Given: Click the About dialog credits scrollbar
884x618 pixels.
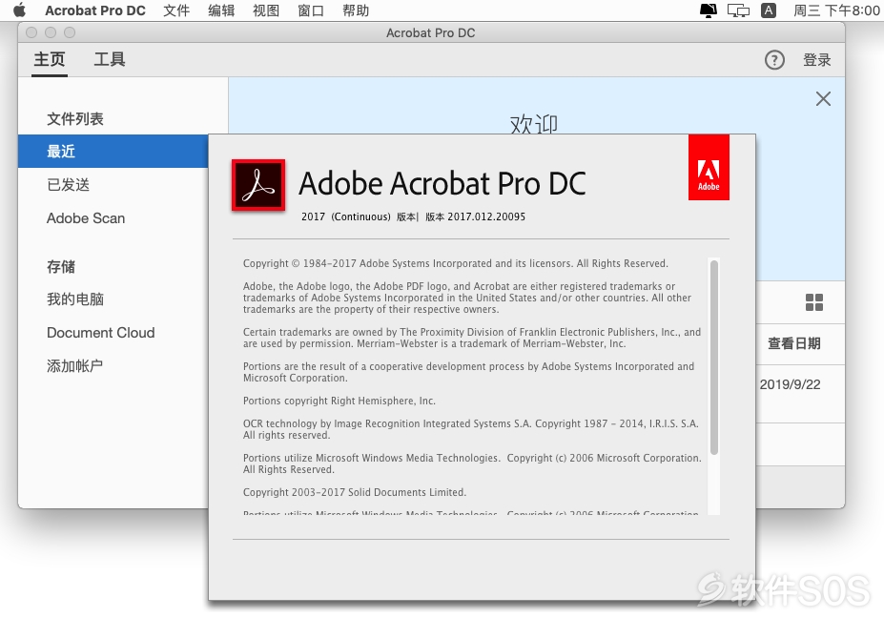Looking at the screenshot, I should click(714, 357).
